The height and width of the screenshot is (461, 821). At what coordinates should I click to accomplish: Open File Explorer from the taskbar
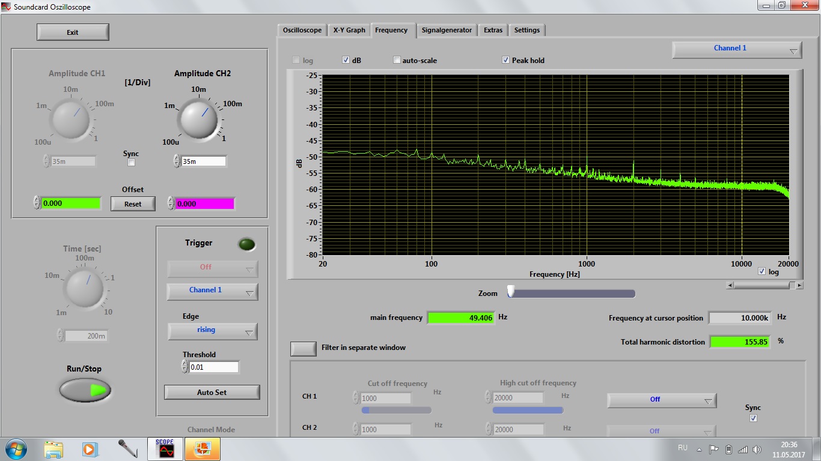point(53,449)
